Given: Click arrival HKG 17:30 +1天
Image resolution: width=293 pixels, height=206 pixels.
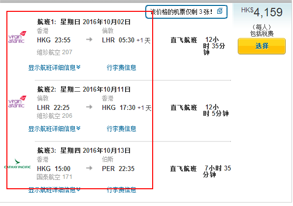Looking at the screenshot, I should point(127,107).
